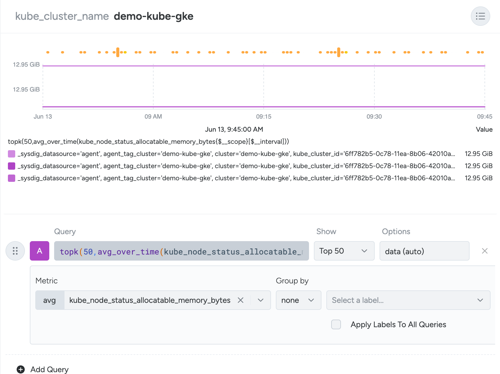Click the Show column label
The image size is (500, 374).
point(326,231)
